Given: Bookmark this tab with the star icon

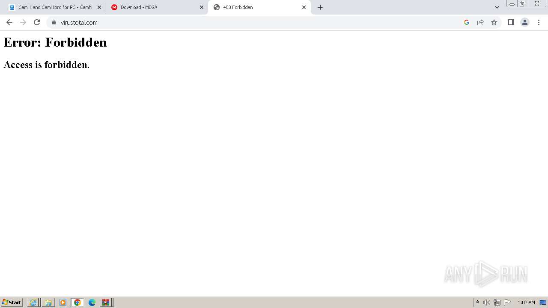Looking at the screenshot, I should coord(494,22).
